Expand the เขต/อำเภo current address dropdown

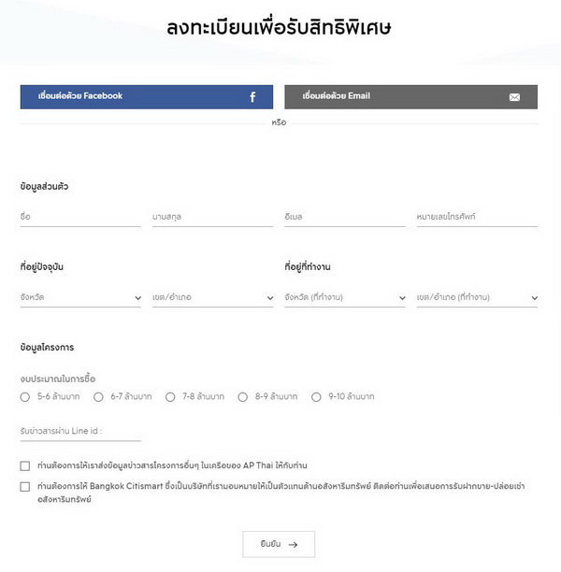click(212, 298)
